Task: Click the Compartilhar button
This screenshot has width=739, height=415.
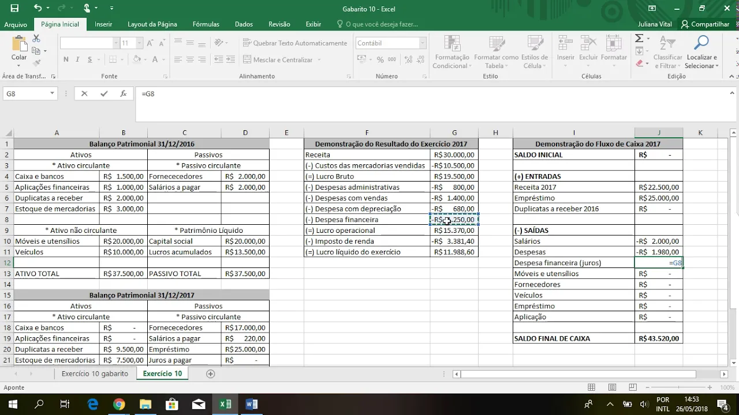Action: point(706,24)
